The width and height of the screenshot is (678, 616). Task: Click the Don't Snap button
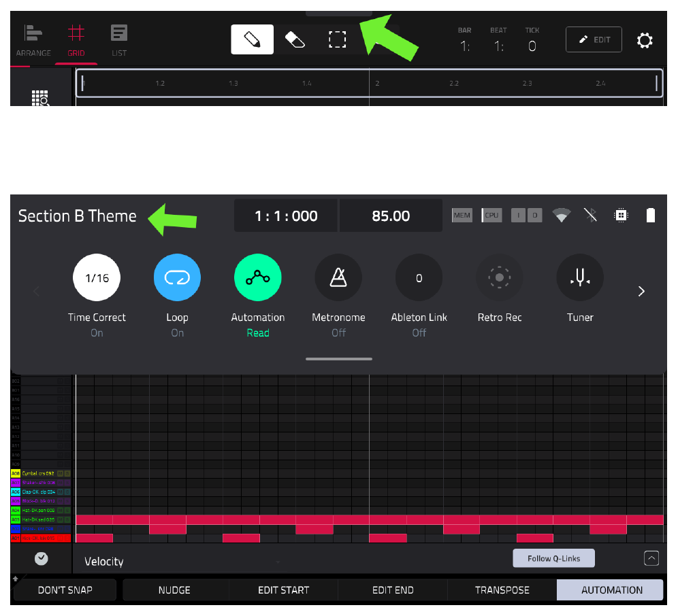[65, 589]
